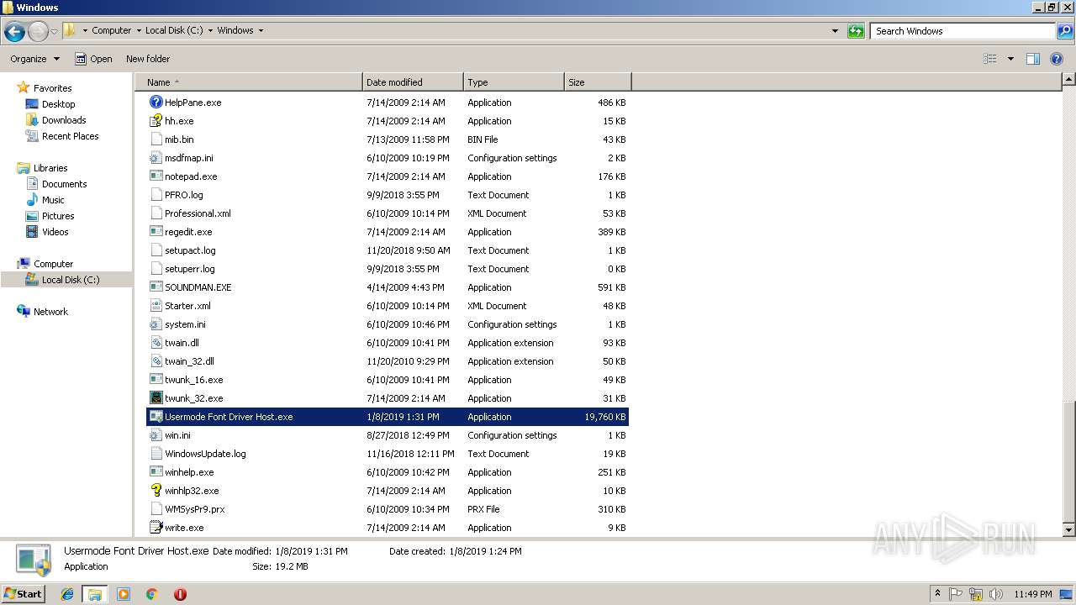Select the write.exe icon
This screenshot has height=605, width=1076.
pyautogui.click(x=156, y=528)
